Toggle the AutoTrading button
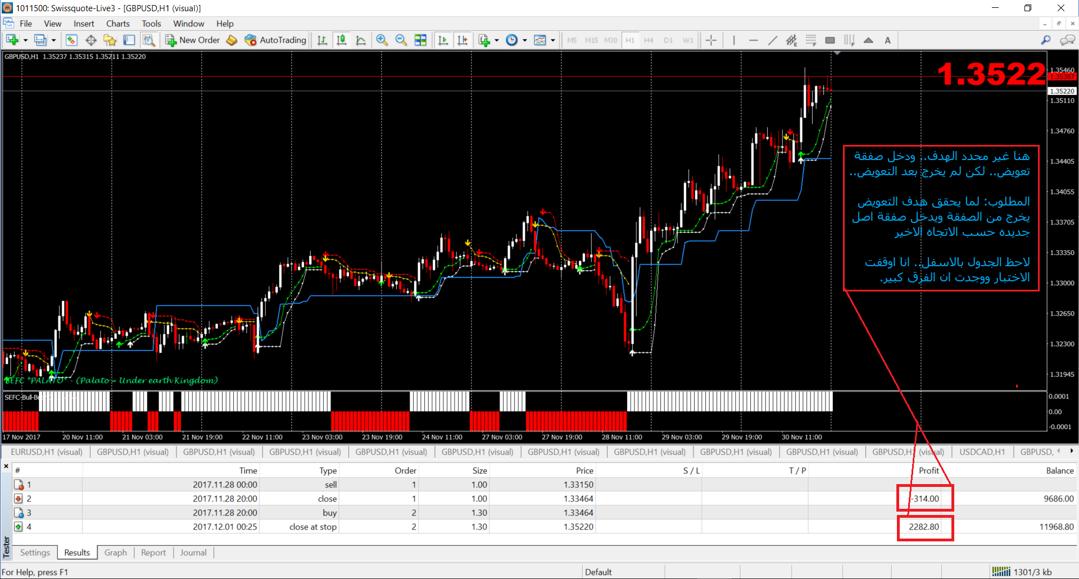The image size is (1079, 579). coord(275,40)
